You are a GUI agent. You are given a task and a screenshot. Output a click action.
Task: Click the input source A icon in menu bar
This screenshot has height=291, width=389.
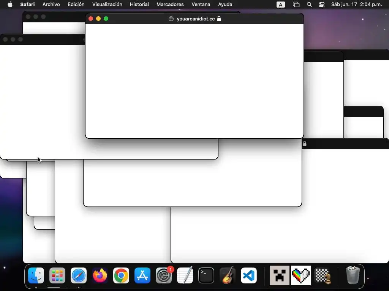click(281, 5)
